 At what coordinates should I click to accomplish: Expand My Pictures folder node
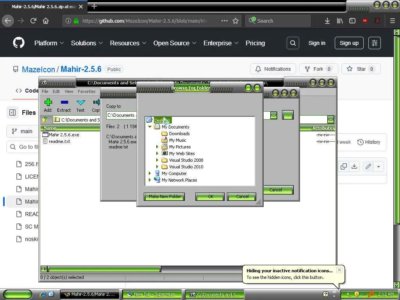click(x=157, y=147)
